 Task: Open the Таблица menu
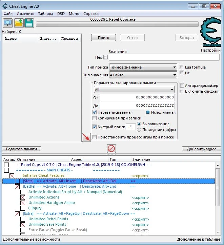45,14
